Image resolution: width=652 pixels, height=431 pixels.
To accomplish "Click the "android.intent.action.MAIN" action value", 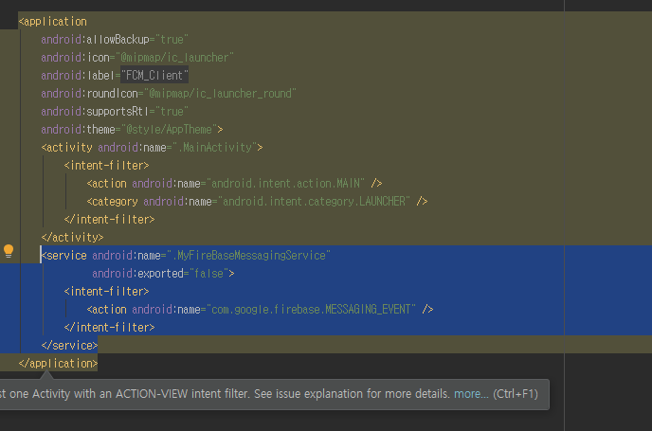I will tap(285, 183).
